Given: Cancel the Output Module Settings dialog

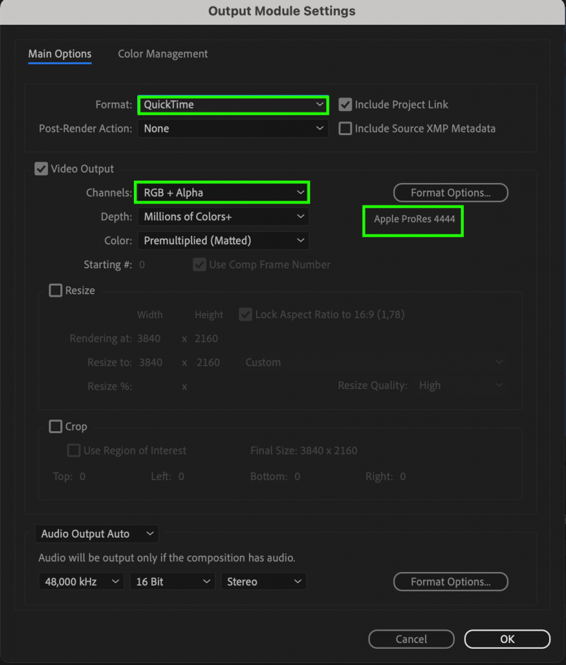Looking at the screenshot, I should [411, 638].
